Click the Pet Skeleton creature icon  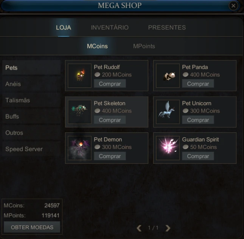coord(80,112)
